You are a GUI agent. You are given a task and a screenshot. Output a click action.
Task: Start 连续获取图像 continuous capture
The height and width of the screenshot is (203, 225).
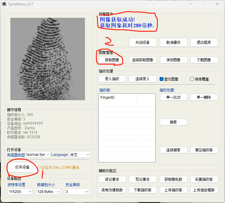tap(143, 60)
